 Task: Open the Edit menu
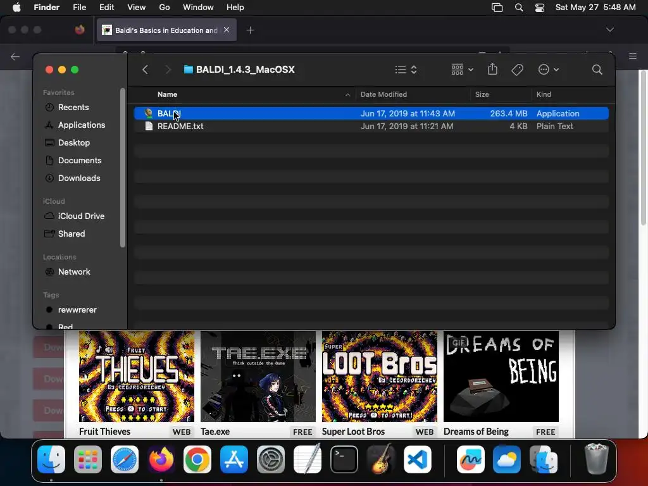click(x=106, y=8)
